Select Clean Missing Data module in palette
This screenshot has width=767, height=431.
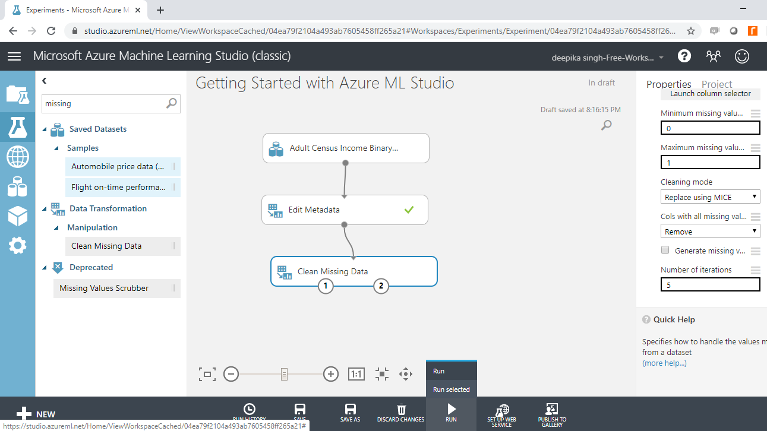click(x=123, y=246)
